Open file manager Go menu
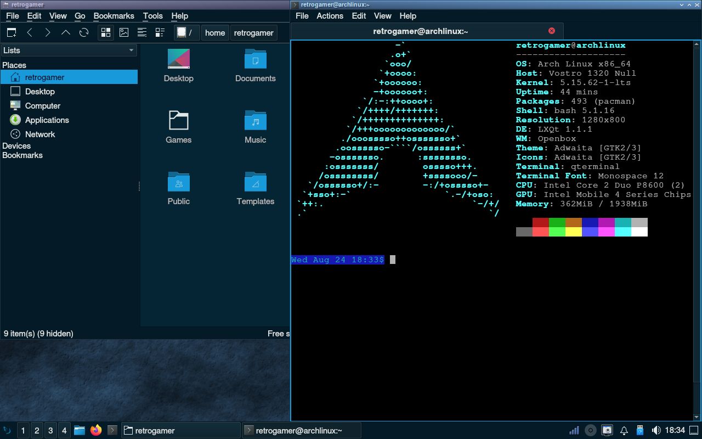The width and height of the screenshot is (702, 439). (x=80, y=16)
